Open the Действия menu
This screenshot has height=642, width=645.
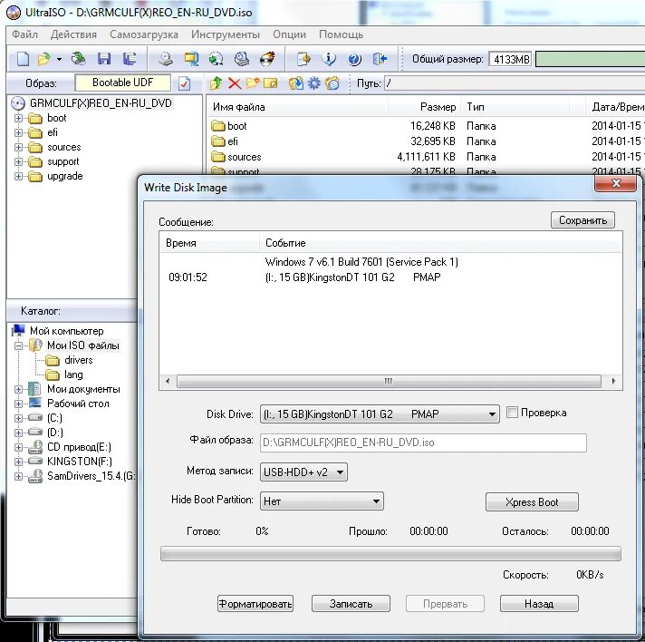(73, 34)
